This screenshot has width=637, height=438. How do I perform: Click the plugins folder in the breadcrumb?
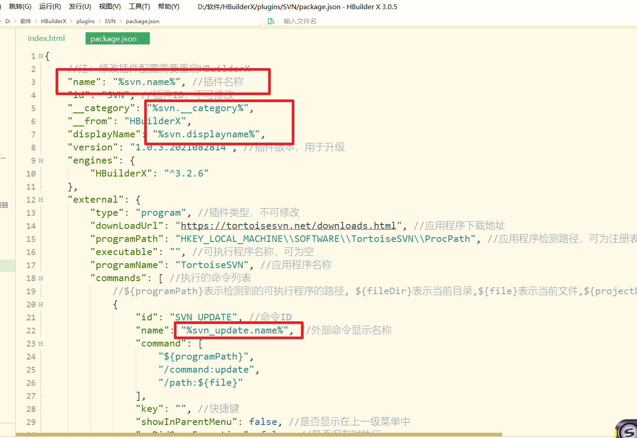(86, 21)
